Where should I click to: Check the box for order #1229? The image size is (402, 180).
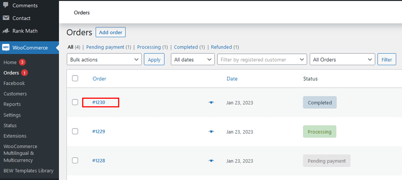[x=75, y=131]
